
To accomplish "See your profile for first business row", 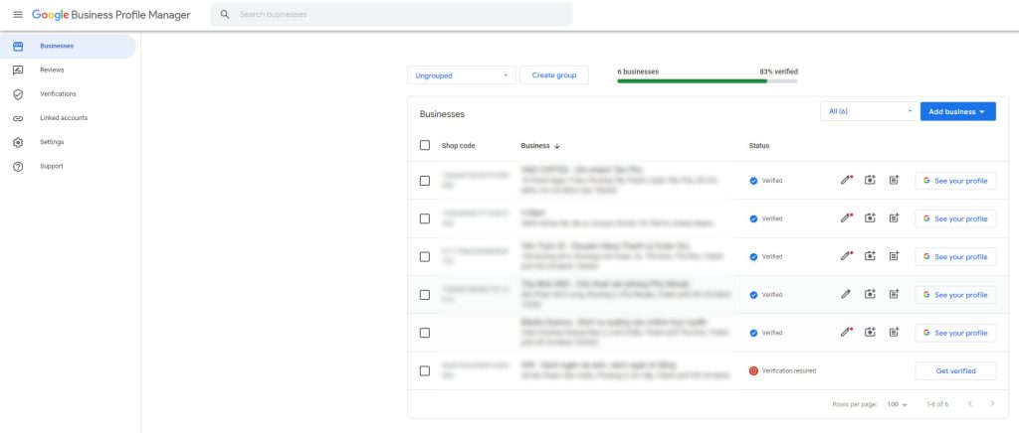I will (955, 181).
